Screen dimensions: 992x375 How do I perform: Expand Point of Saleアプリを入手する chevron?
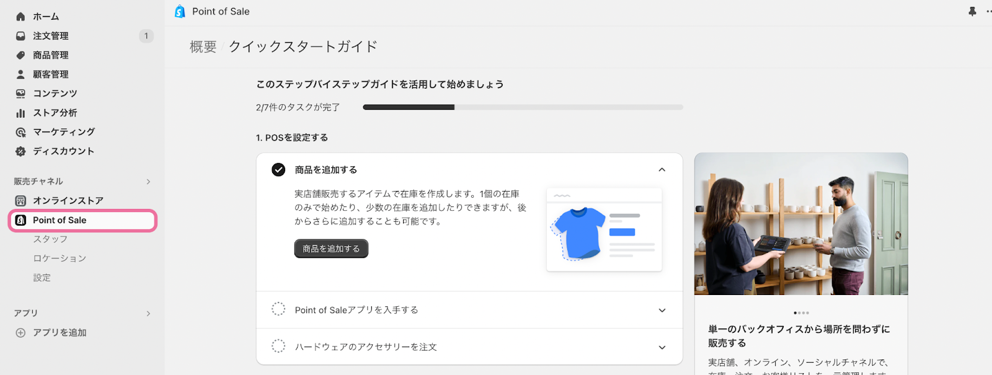tap(662, 311)
